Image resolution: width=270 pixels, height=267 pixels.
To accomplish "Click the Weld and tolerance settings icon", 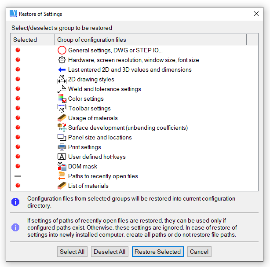I will (62, 89).
